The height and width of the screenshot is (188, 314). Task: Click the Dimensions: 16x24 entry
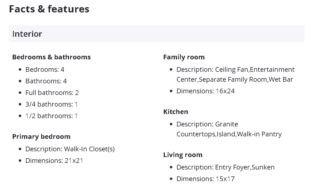pos(205,91)
